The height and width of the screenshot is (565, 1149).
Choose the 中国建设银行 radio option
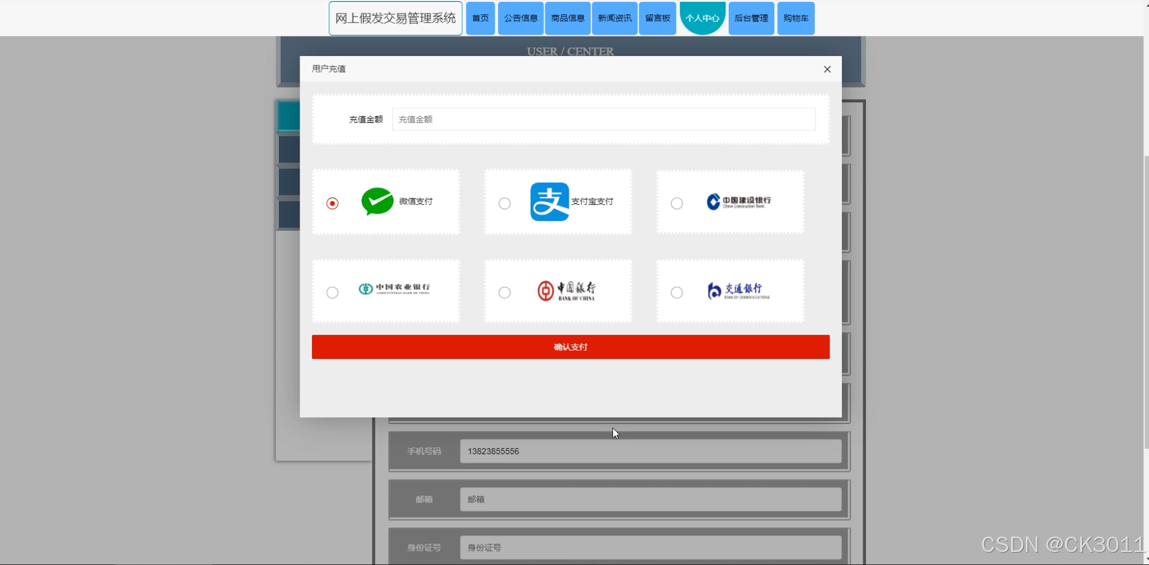(x=677, y=203)
